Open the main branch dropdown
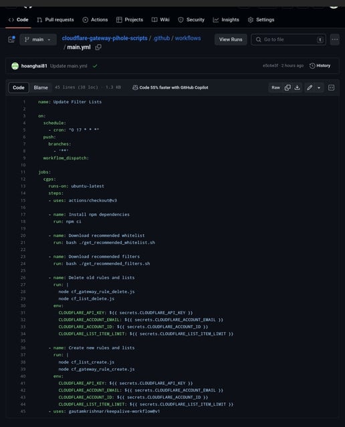The image size is (345, 427). point(38,39)
